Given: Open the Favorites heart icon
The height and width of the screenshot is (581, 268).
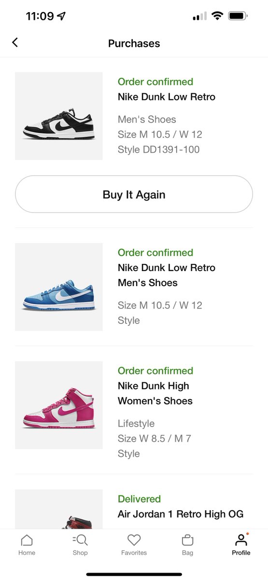Looking at the screenshot, I should 134,540.
